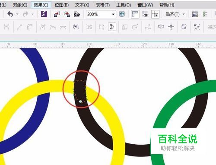This screenshot has height=165, width=216.
Task: Click the Smooth node icon
Action: 53,27
